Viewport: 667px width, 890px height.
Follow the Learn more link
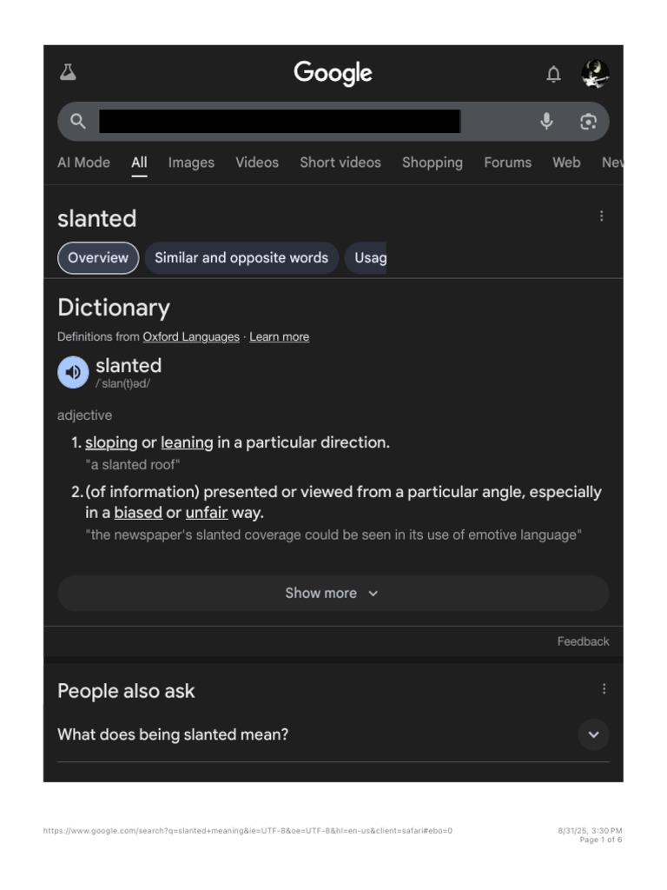point(279,337)
